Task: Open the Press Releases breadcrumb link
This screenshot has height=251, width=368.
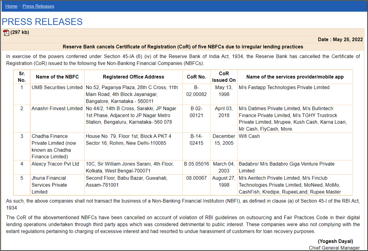Action: tap(38, 6)
